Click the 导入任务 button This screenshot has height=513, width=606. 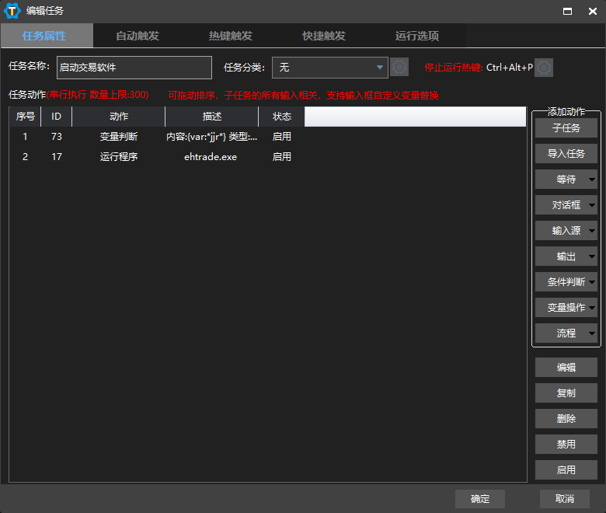click(566, 154)
